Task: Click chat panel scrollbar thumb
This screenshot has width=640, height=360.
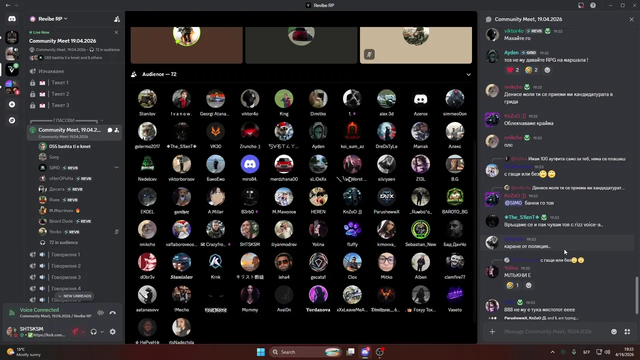Action: click(x=636, y=295)
